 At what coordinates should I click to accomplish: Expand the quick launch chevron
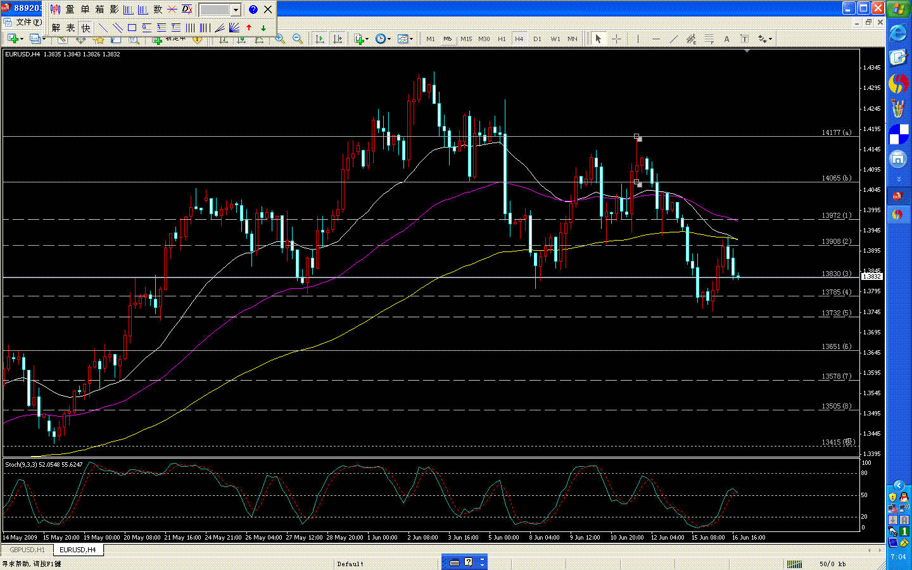click(898, 179)
